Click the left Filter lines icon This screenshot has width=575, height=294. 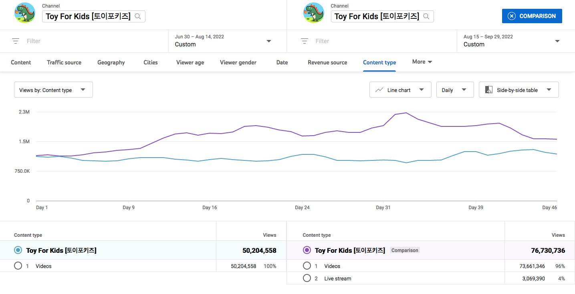[x=16, y=41]
